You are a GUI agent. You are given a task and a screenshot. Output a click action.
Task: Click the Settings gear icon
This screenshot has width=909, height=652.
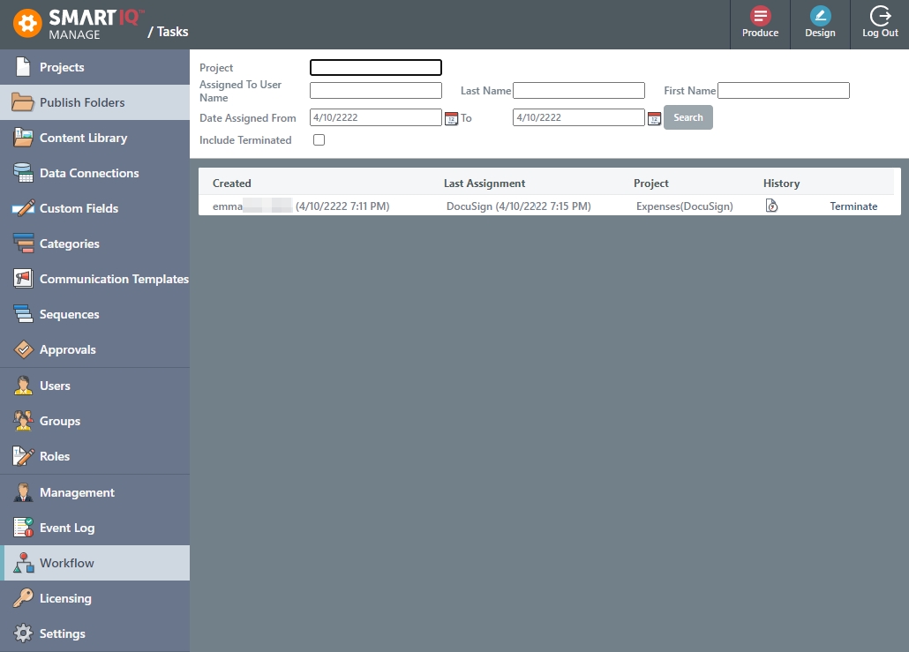pyautogui.click(x=23, y=633)
